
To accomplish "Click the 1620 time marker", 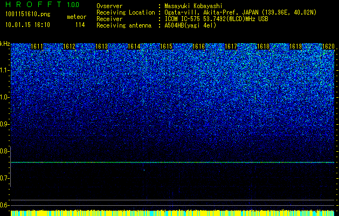I will pos(328,46).
